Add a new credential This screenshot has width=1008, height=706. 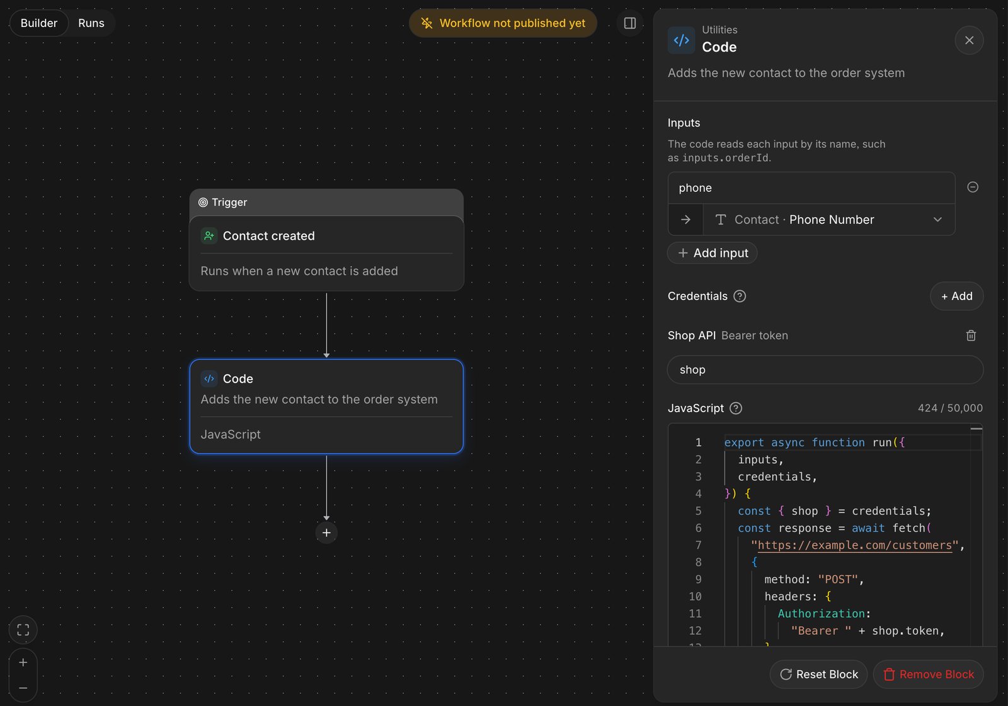click(956, 296)
